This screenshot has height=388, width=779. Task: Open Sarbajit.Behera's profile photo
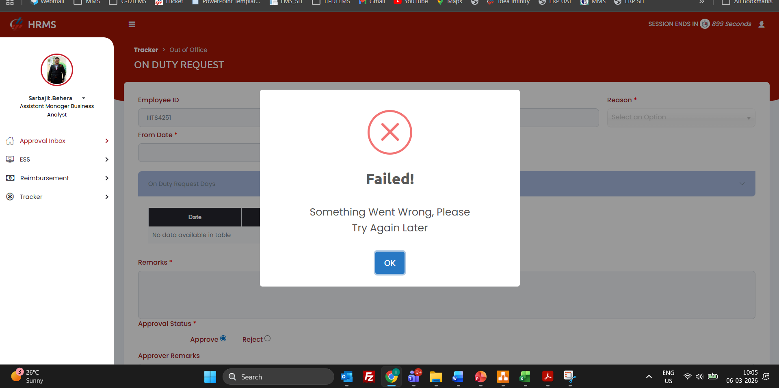[x=57, y=70]
